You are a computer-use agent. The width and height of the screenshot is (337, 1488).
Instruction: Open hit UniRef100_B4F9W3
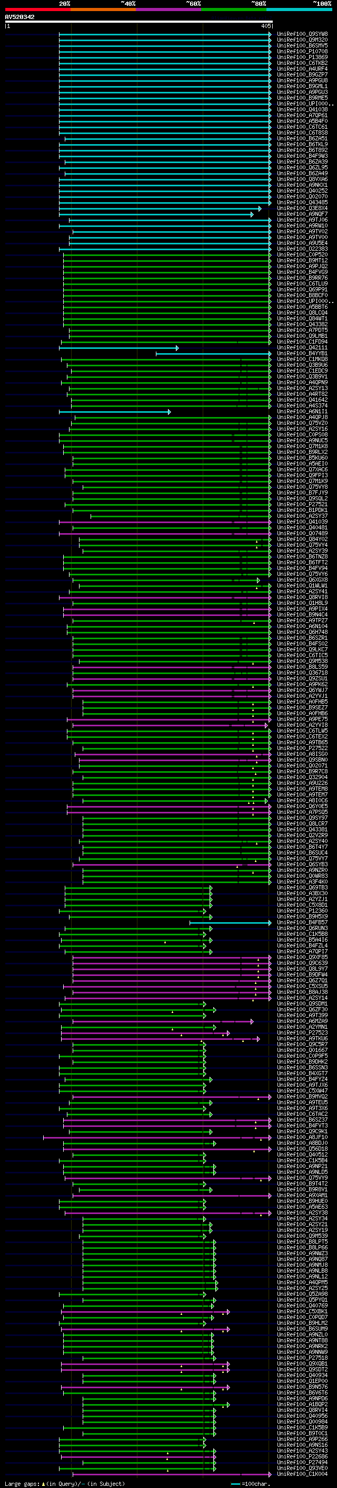coord(302,156)
